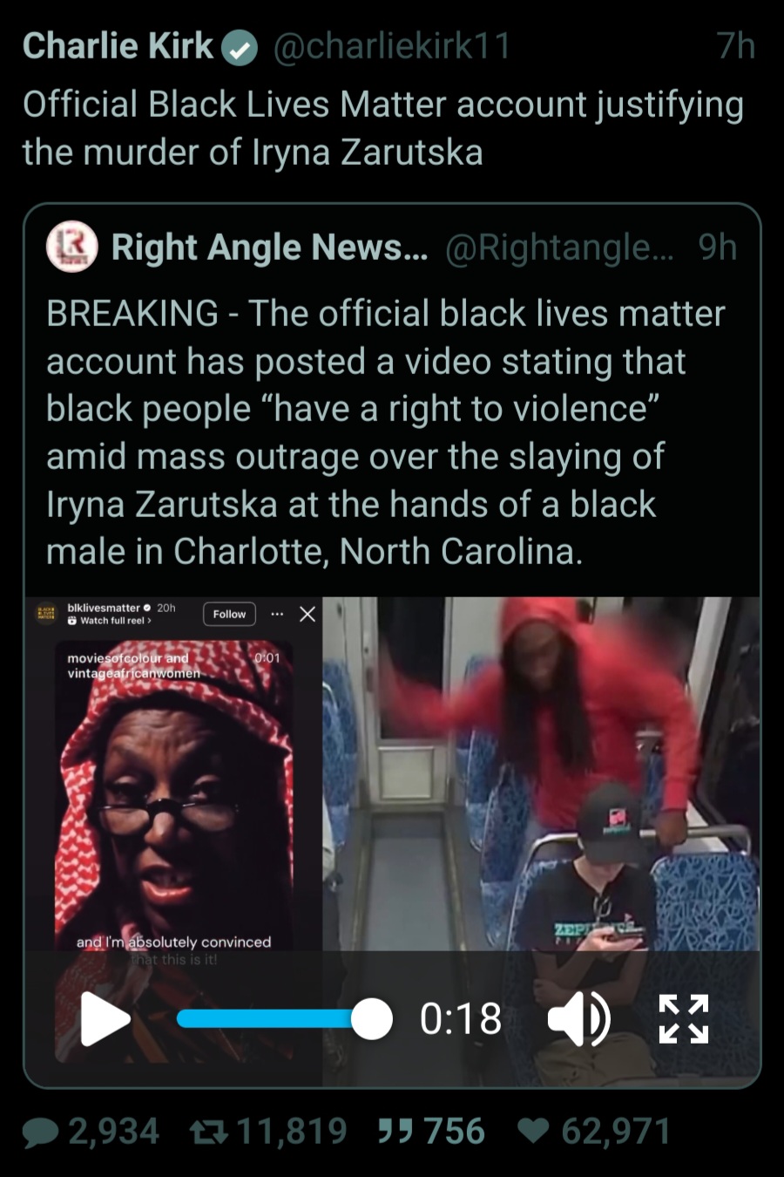Open the Charlie Kirk profile name

[x=118, y=46]
